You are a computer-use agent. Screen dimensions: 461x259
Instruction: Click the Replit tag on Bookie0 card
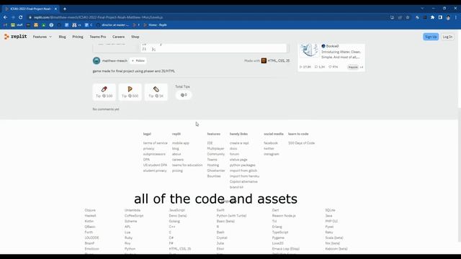(x=353, y=67)
